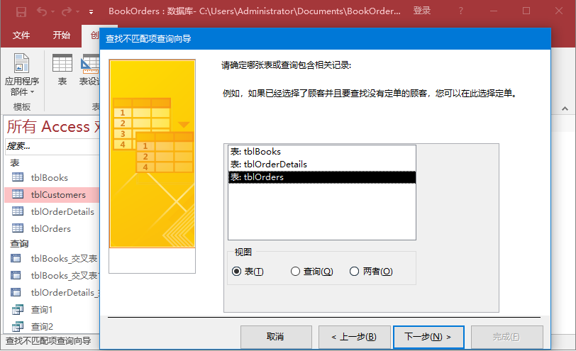Select the 表(T) radio button
Viewport: 576px width, 351px height.
237,271
